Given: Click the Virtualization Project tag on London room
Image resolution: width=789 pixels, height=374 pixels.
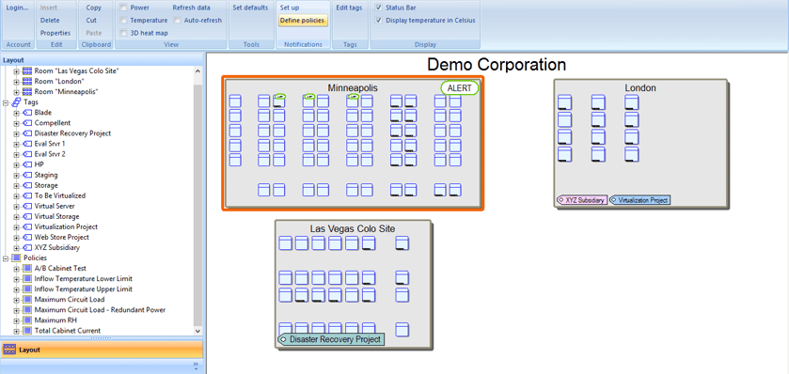Looking at the screenshot, I should (639, 200).
